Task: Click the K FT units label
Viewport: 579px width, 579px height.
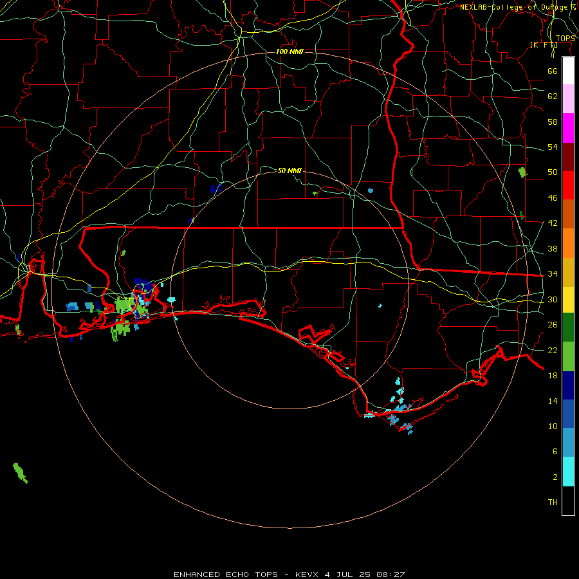Action: click(544, 44)
